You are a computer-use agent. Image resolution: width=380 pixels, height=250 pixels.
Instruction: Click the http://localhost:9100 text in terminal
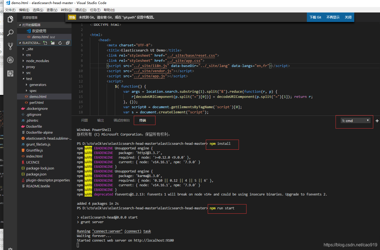(x=154, y=241)
